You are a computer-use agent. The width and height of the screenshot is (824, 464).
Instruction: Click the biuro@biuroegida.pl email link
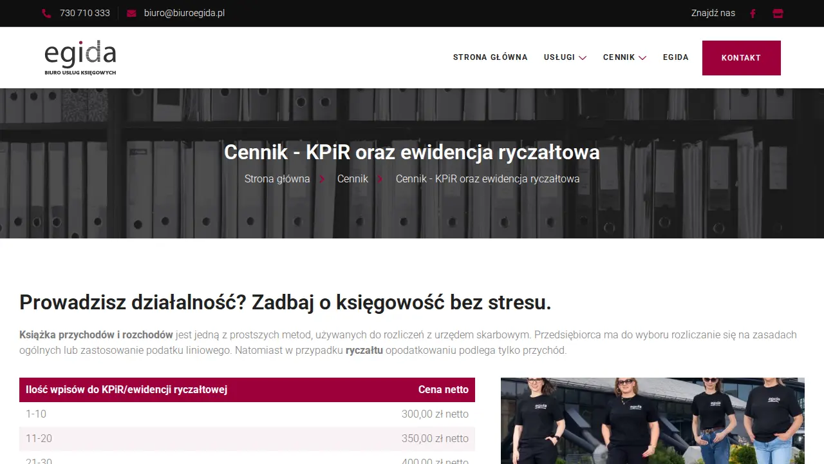[184, 13]
